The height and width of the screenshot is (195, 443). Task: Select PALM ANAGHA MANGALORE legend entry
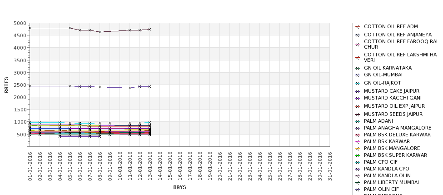tap(398, 128)
